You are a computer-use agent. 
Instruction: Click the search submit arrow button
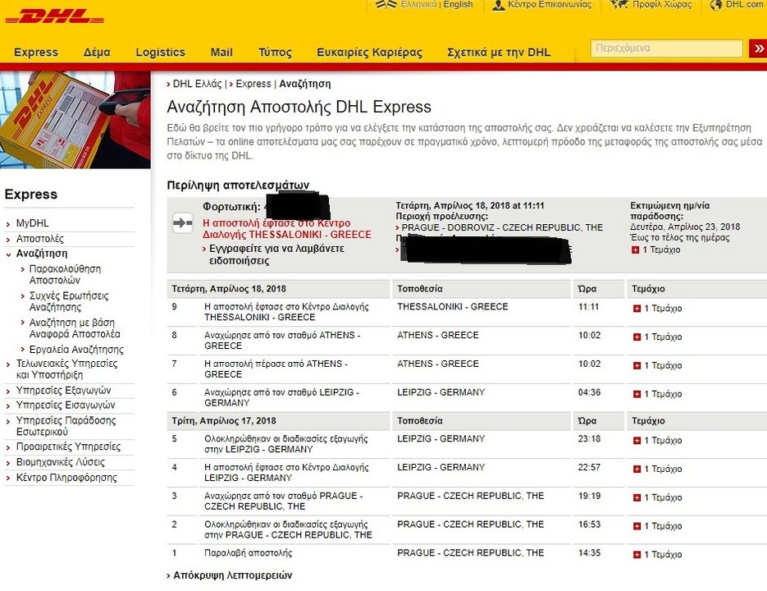pos(758,48)
